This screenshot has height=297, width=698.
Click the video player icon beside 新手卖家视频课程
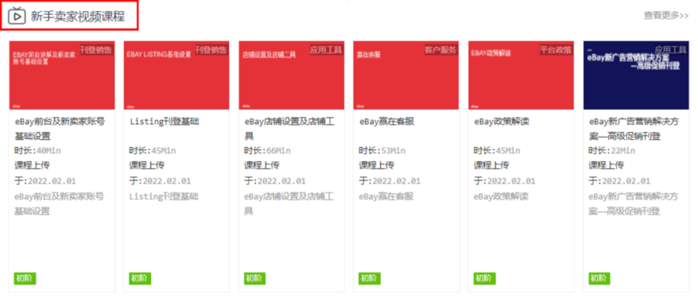pos(17,15)
